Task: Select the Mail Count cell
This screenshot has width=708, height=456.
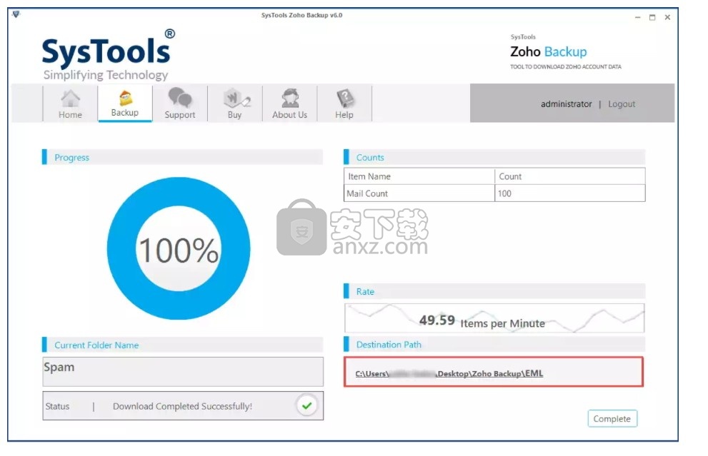Action: click(x=419, y=193)
